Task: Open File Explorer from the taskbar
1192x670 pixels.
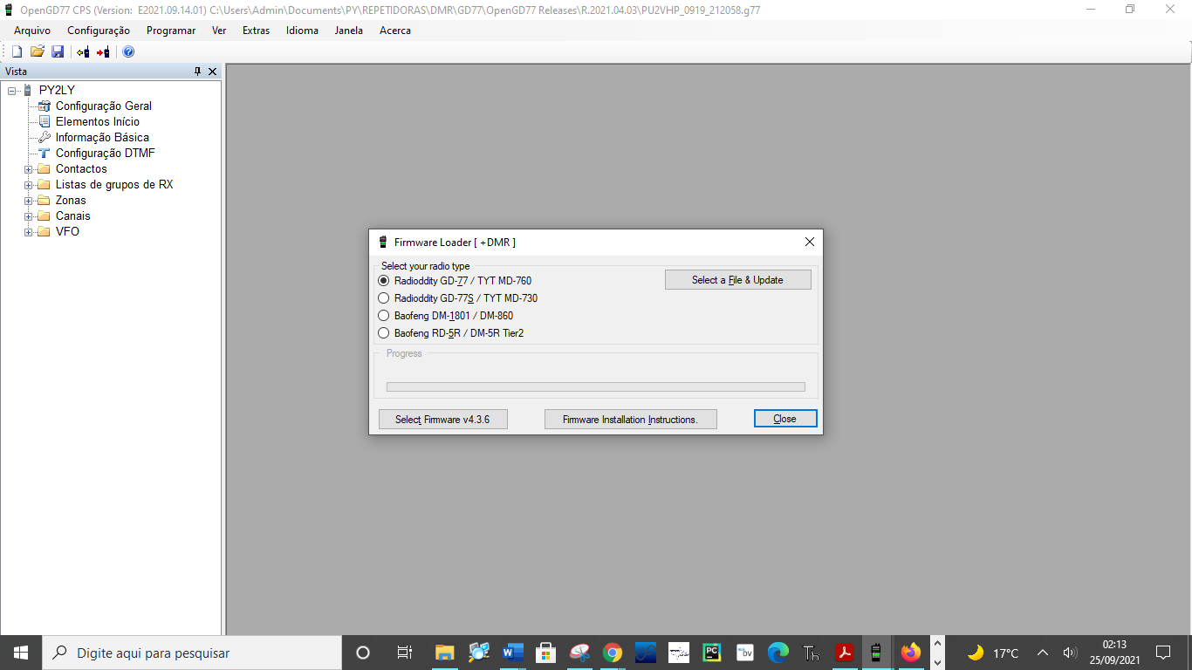Action: (445, 653)
